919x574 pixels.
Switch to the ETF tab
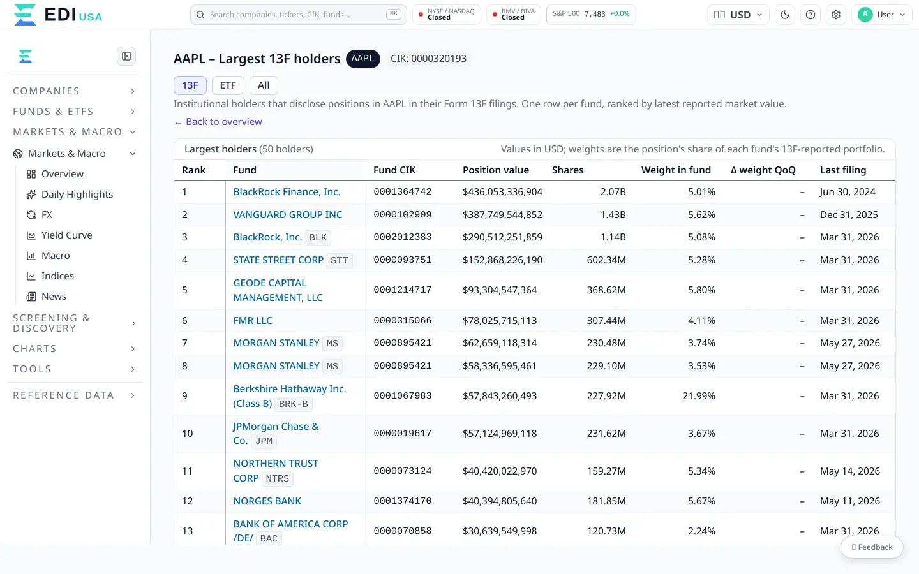tap(228, 85)
